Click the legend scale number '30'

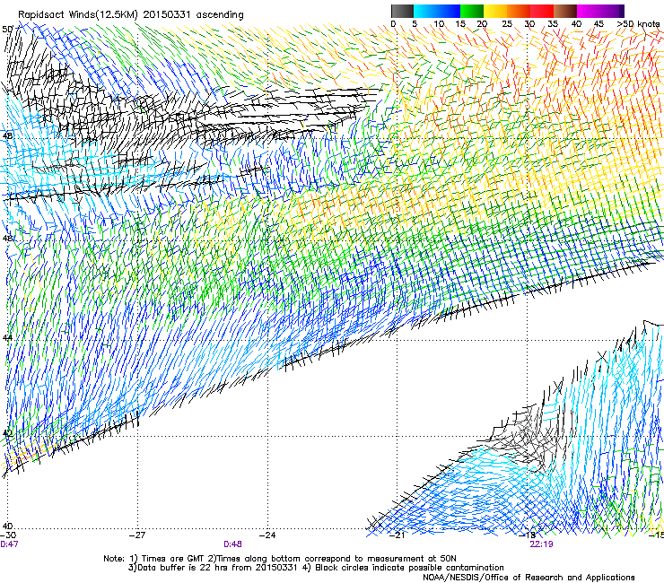(x=529, y=23)
